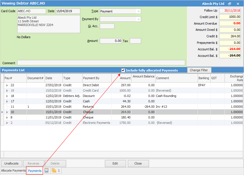Open the documents tab icon showing 1

coord(56,171)
